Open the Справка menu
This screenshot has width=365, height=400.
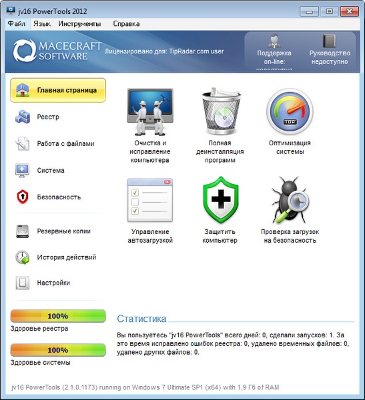pos(126,24)
